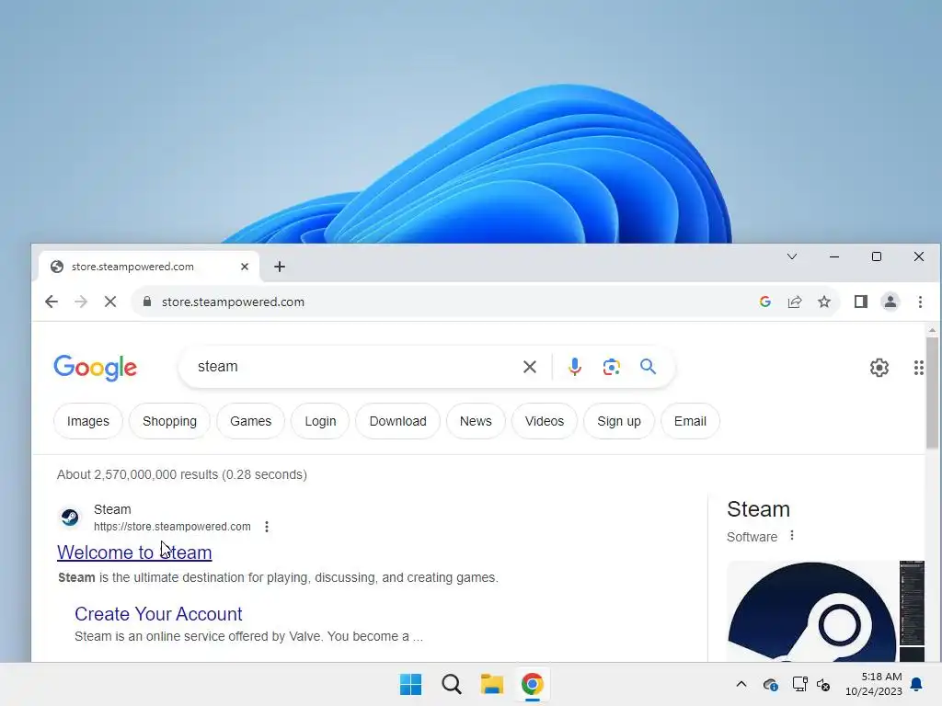Screen dimensions: 942x706
Task: Open notification bell in system tray
Action: [917, 684]
